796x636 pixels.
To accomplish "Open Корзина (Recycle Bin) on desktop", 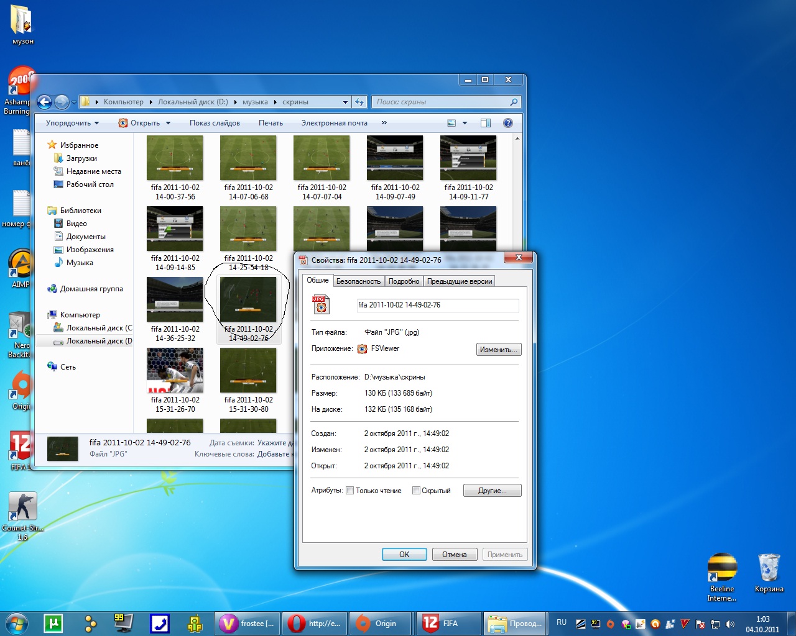I will [769, 572].
